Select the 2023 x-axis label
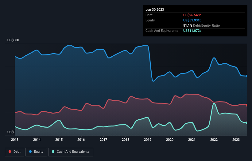Viewport: 252px width, 161px height. pyautogui.click(x=236, y=140)
